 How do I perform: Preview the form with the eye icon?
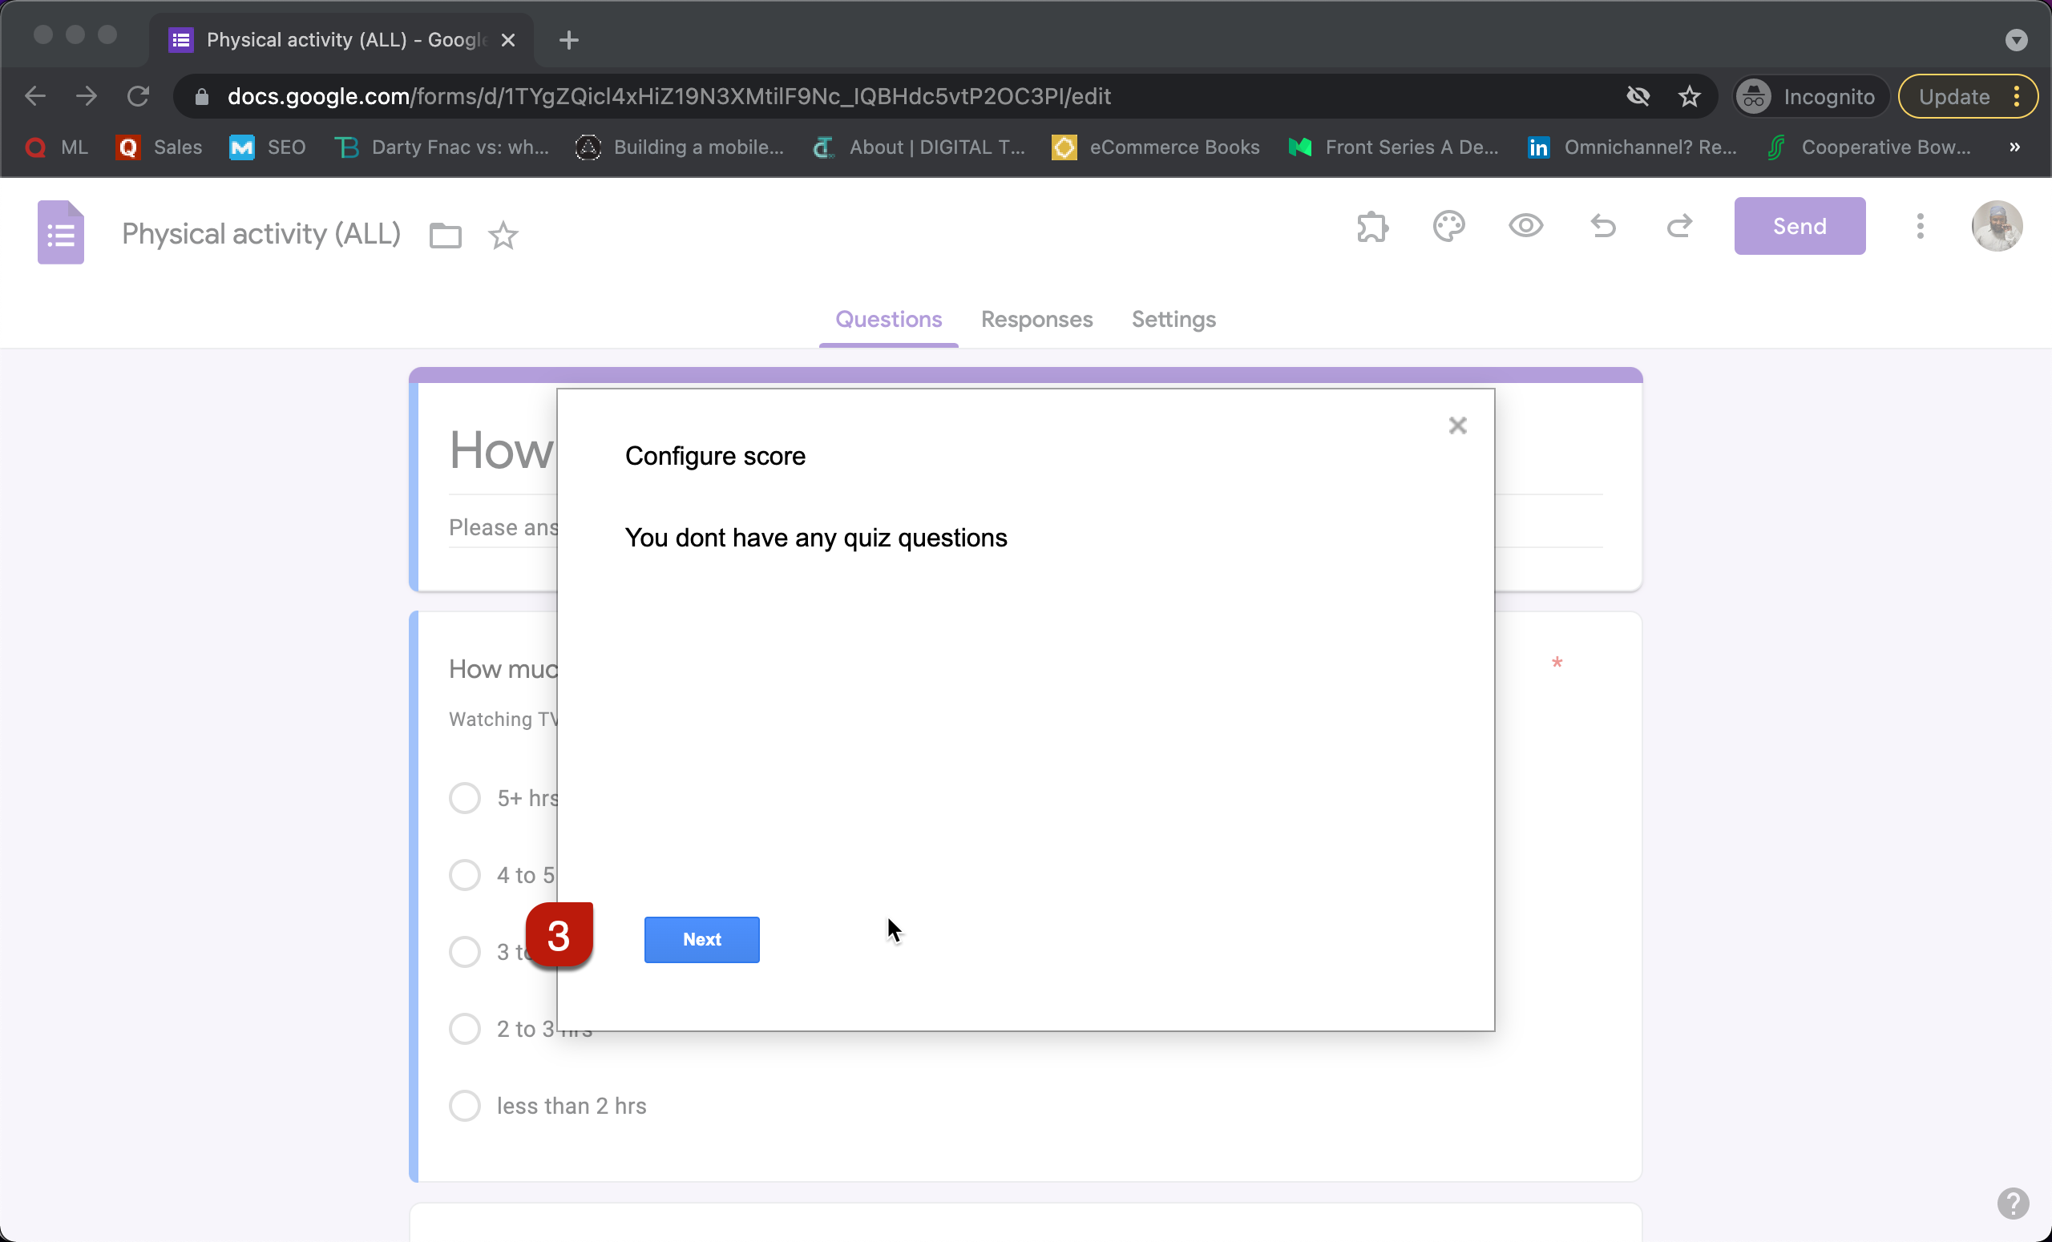pos(1525,227)
